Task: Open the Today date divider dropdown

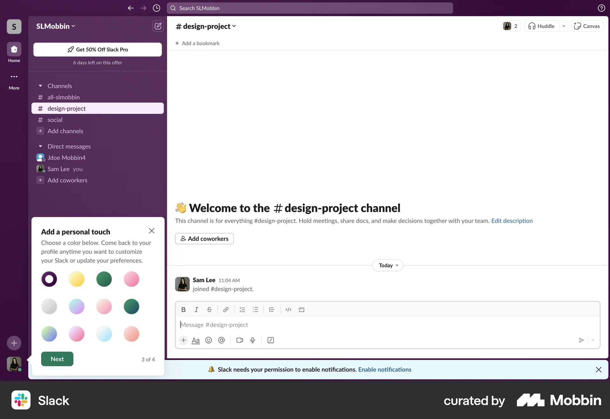Action: coord(387,265)
